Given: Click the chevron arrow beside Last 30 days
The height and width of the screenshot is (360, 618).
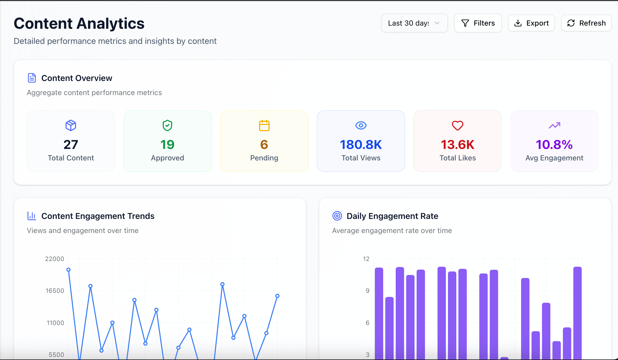Looking at the screenshot, I should pos(437,23).
